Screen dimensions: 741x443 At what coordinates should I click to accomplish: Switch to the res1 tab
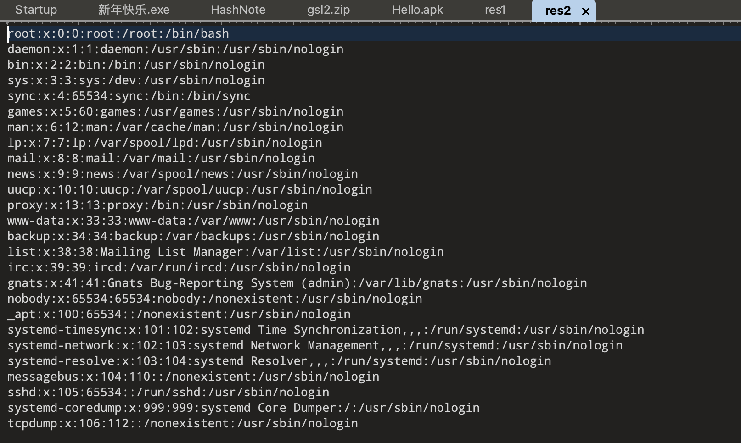[495, 10]
